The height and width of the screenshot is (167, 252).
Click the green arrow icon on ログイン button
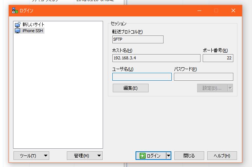coord(142,155)
